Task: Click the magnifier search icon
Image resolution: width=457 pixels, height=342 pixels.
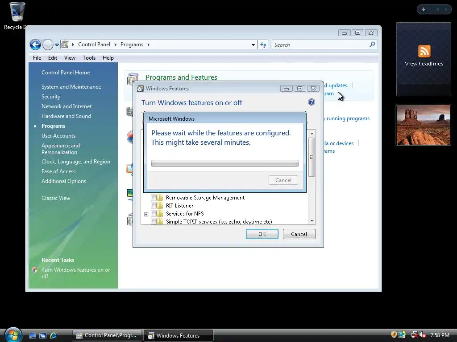Action: [372, 45]
